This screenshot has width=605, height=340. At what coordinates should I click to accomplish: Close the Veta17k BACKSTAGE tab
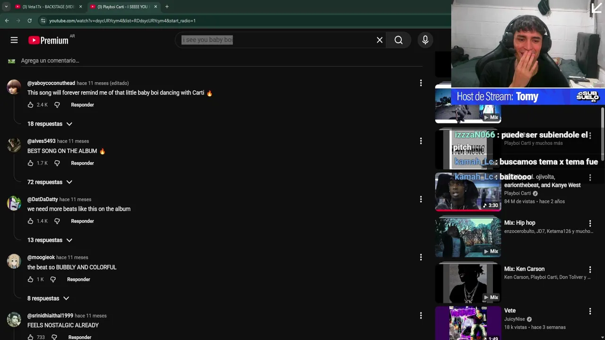pos(80,7)
